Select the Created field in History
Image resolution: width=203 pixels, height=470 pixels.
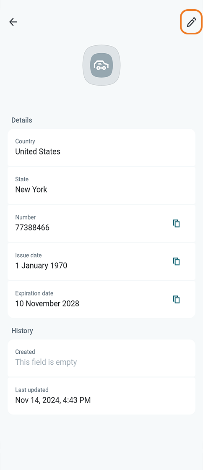pyautogui.click(x=101, y=358)
